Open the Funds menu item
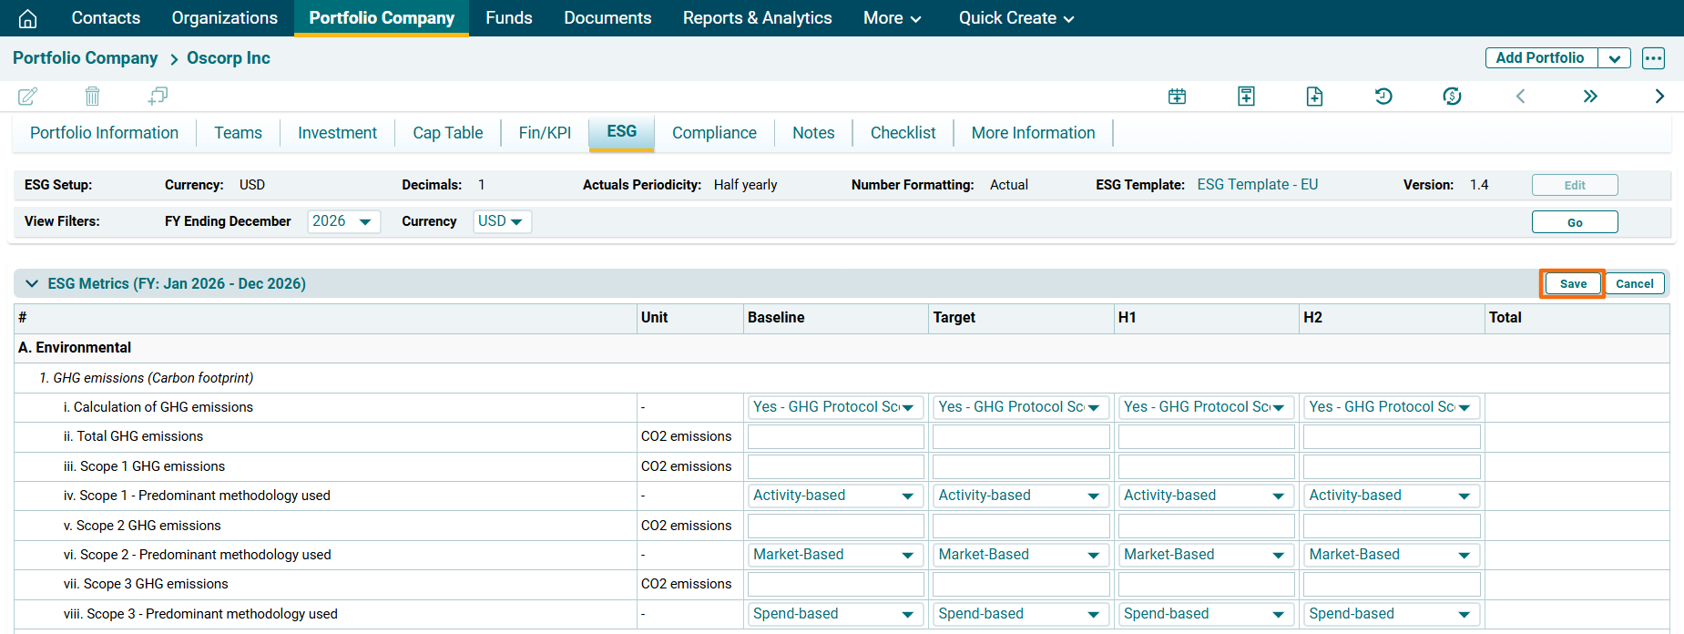Screen dimensions: 1684x634 point(508,18)
